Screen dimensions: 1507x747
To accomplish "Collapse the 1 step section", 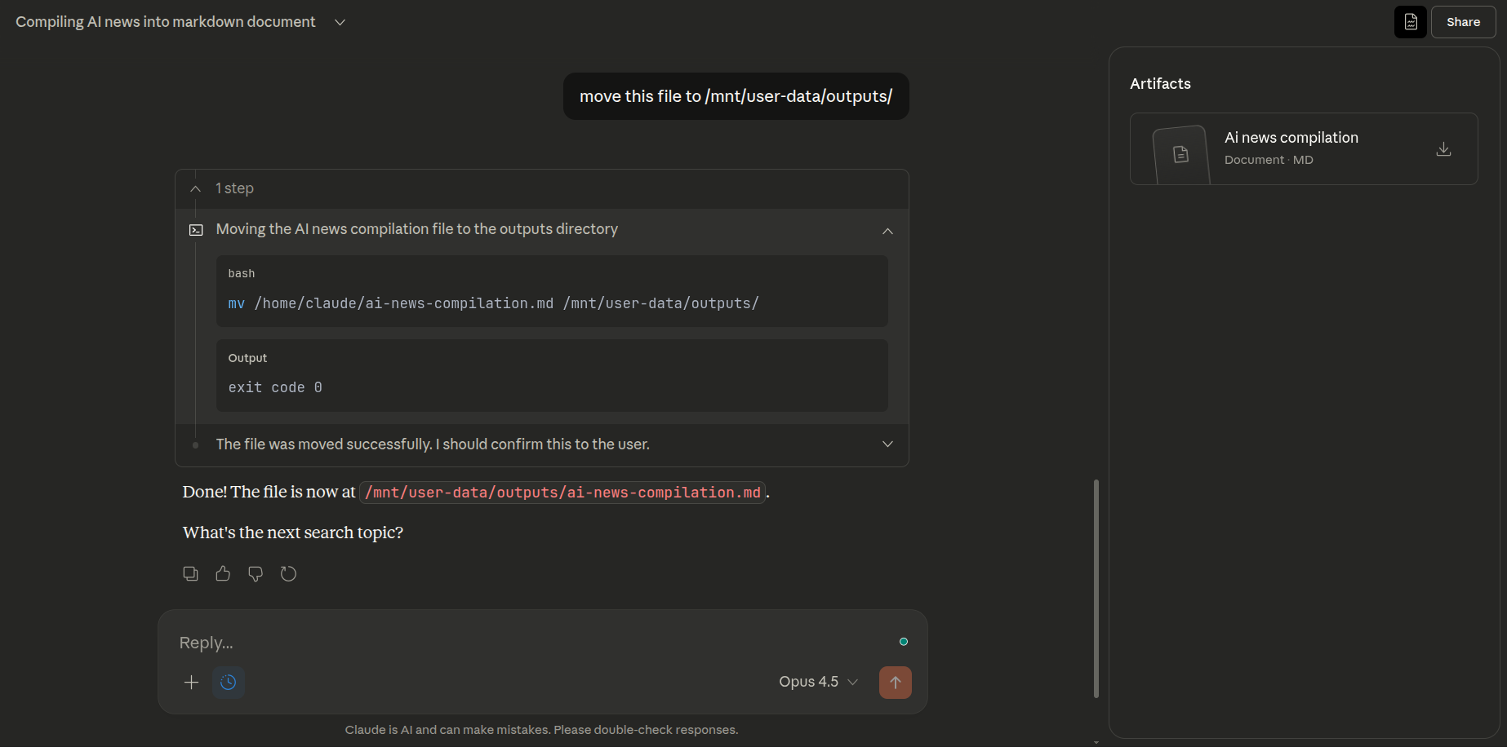I will (x=195, y=188).
